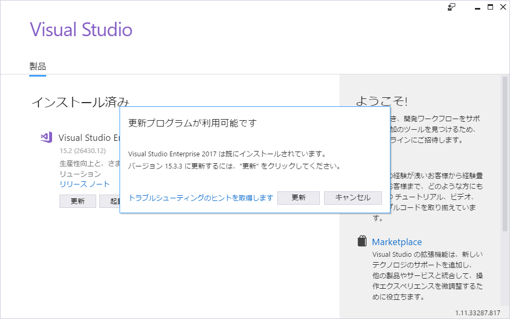510x319 pixels.
Task: Click 更新 button in the update dialog
Action: (x=299, y=198)
